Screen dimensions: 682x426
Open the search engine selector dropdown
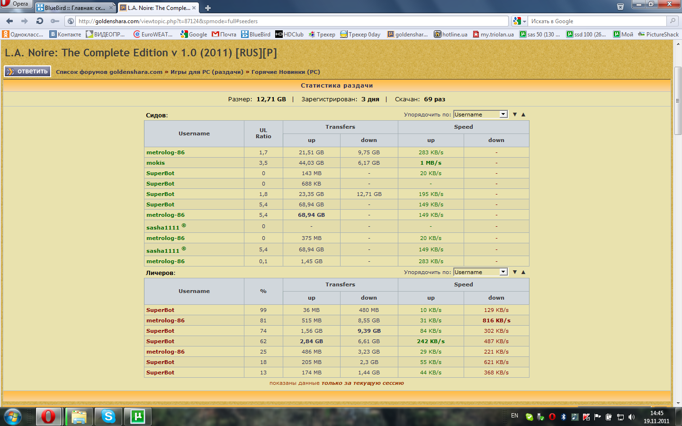coord(520,21)
